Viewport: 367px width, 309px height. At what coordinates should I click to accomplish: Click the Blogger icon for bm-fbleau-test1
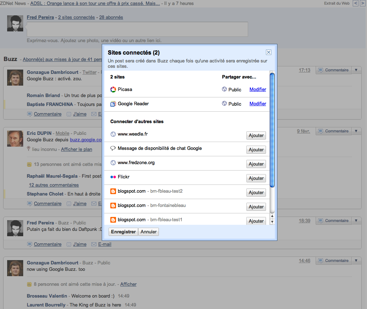pyautogui.click(x=113, y=220)
